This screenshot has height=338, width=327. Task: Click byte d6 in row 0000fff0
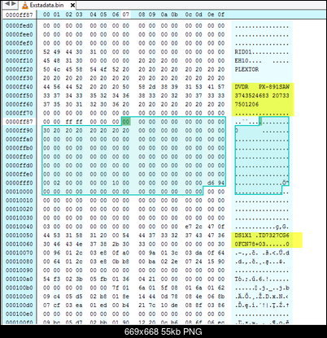coord(211,183)
